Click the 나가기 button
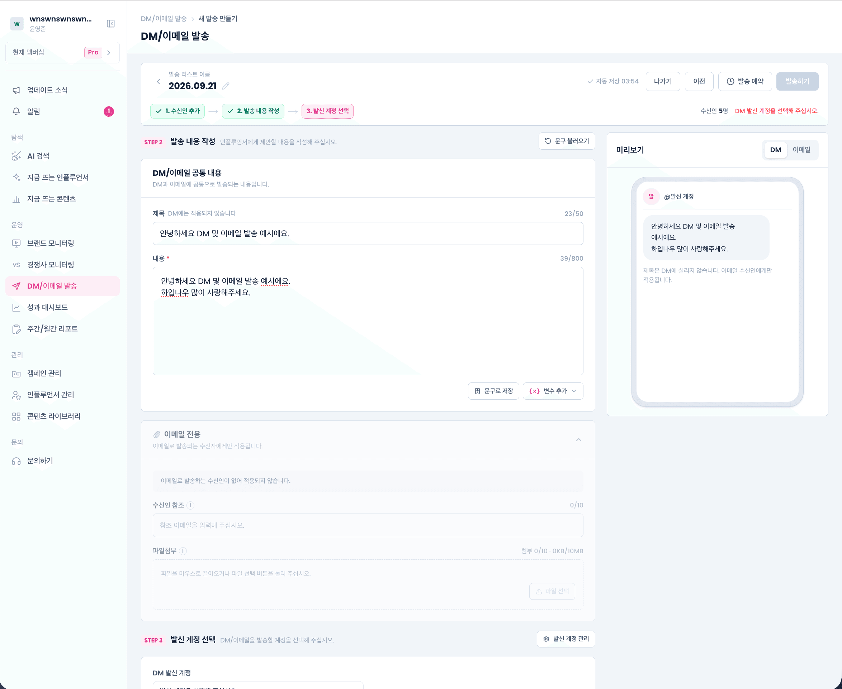This screenshot has height=689, width=842. click(x=663, y=81)
